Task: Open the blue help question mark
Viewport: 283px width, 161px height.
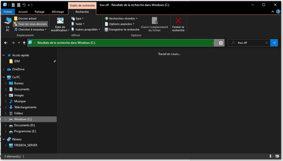Action: click(278, 12)
